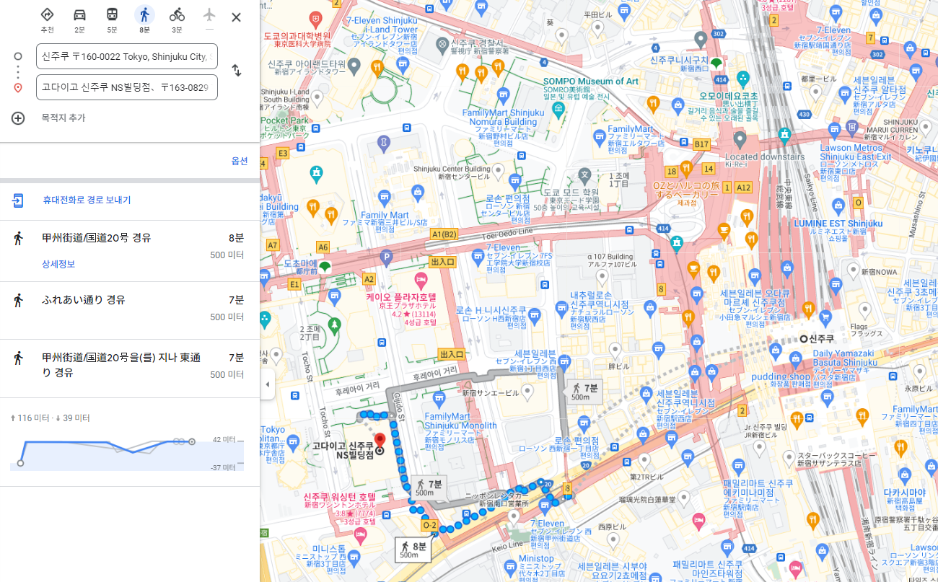Click 신주쿠 워싱턴 호텔 label
Viewport: 938px width, 582px height.
tap(339, 498)
